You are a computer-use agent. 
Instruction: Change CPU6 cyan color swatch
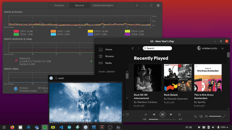tap(53, 34)
